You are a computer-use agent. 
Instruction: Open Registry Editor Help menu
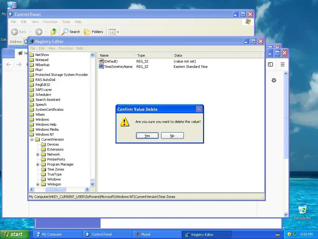tap(80, 48)
